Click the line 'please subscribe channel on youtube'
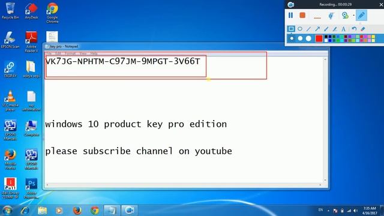Image resolution: width=384 pixels, height=216 pixels. pos(139,151)
